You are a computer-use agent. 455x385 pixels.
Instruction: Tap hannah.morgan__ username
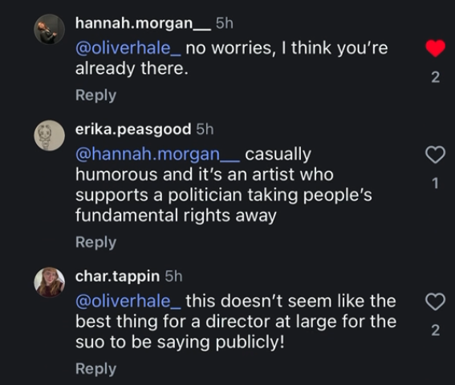point(143,23)
